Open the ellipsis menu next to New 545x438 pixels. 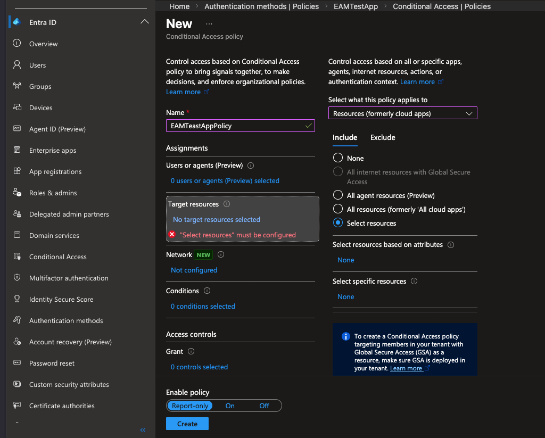tap(209, 24)
